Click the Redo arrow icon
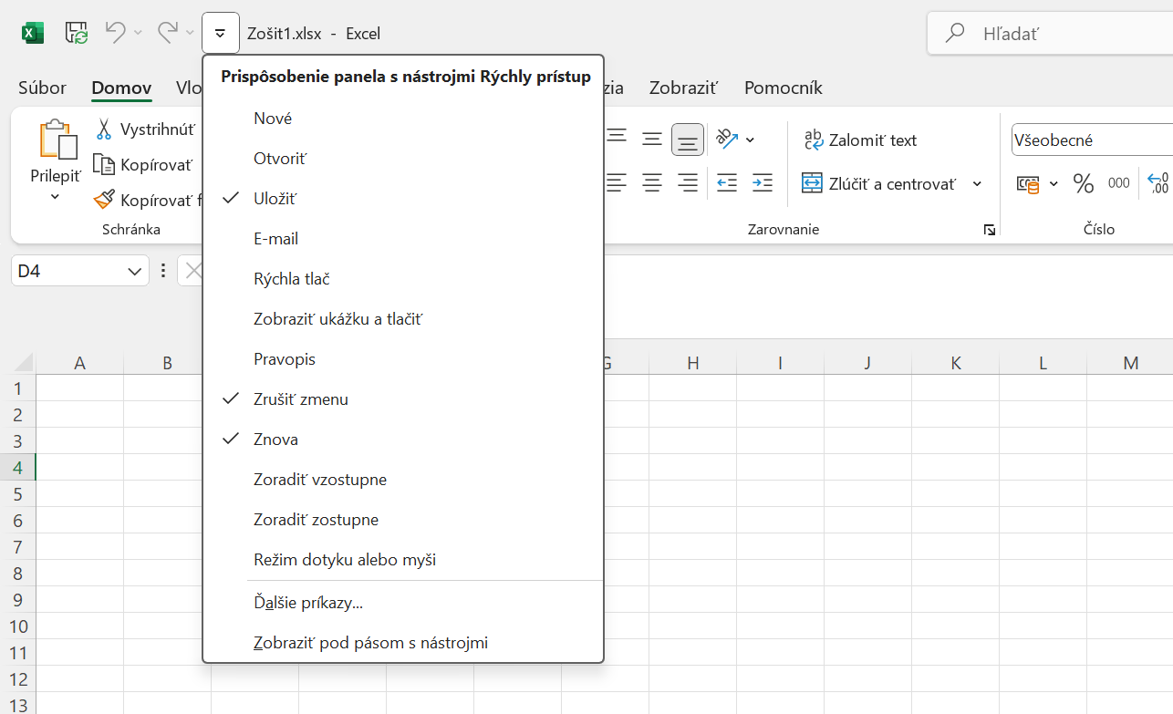 (167, 33)
